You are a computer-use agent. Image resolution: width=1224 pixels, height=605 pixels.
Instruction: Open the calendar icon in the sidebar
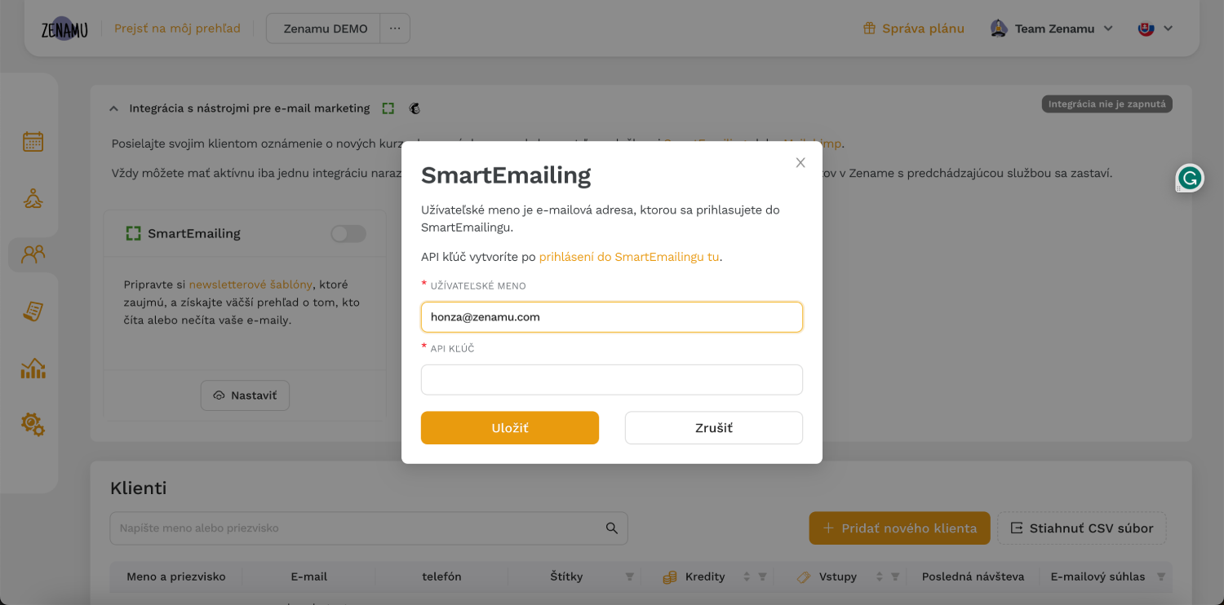(33, 142)
